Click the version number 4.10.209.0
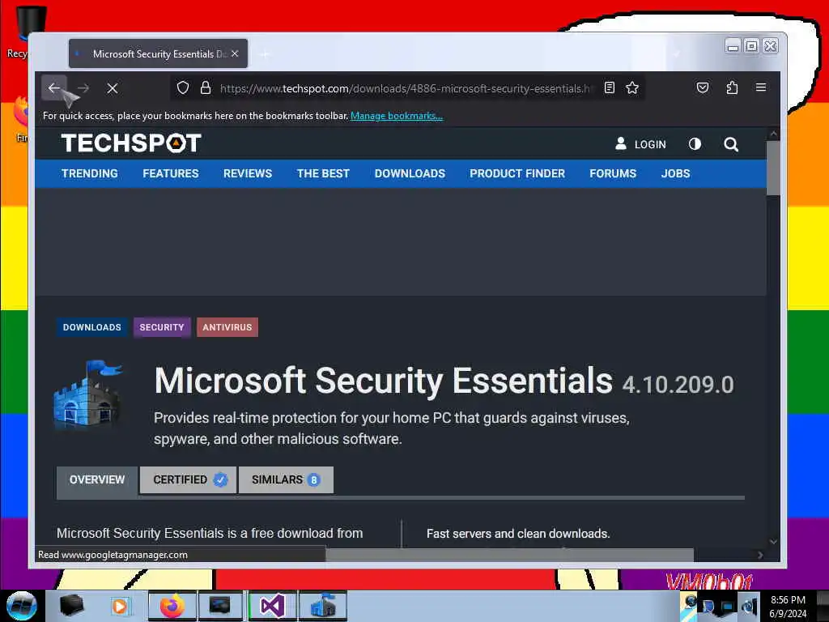 click(678, 385)
